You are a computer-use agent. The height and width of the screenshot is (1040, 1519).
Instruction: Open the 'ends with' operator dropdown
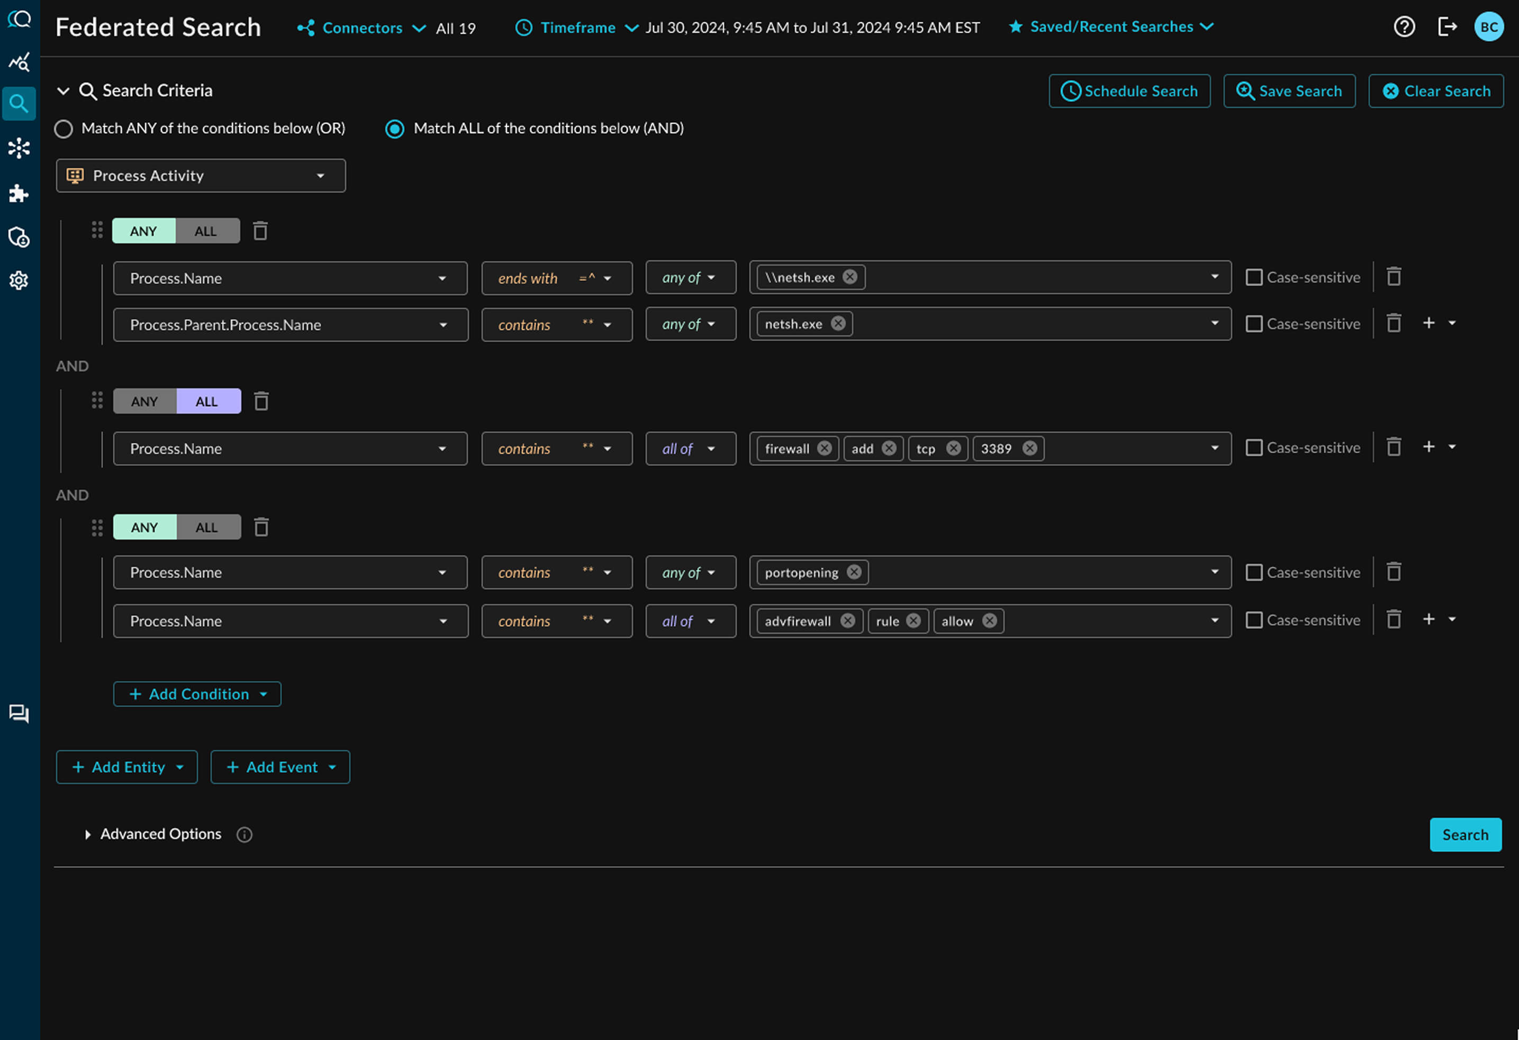(557, 278)
